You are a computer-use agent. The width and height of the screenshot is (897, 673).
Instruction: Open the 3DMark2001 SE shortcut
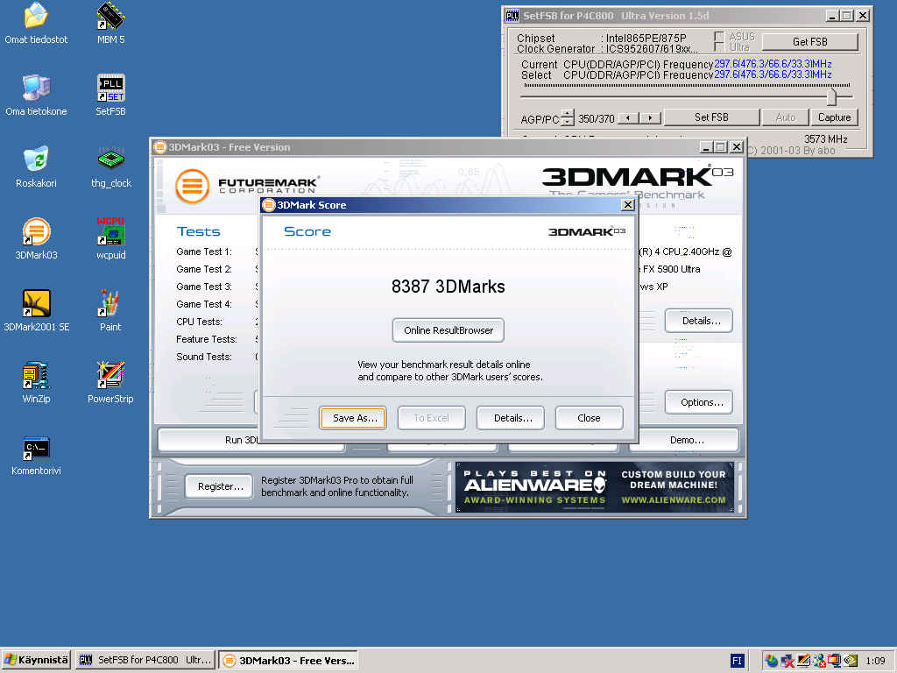(36, 305)
